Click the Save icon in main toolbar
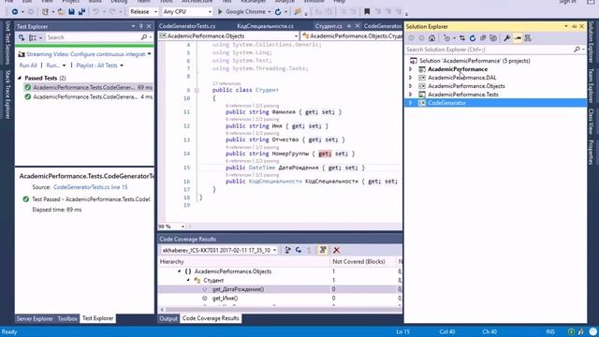 71,12
